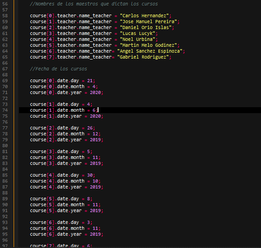The width and height of the screenshot is (261, 248).
Task: Click course[3].date.day value 5
Action: [x=89, y=152]
